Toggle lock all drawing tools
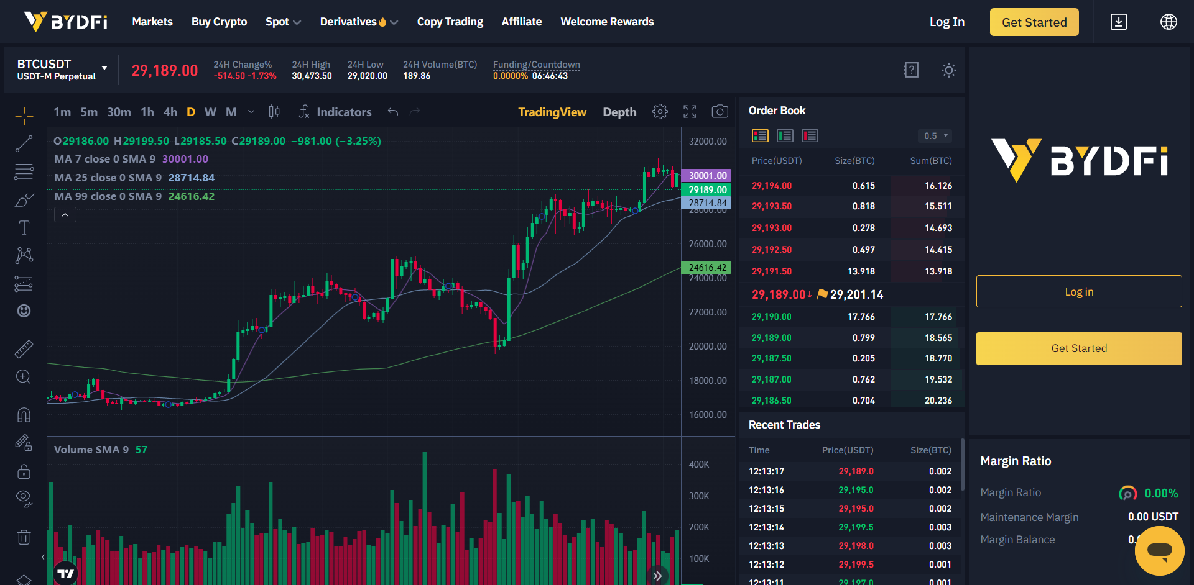The width and height of the screenshot is (1194, 585). pyautogui.click(x=24, y=471)
